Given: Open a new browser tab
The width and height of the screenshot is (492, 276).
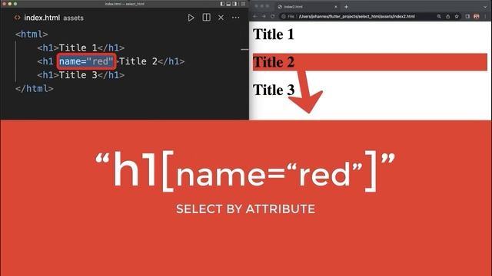Looking at the screenshot, I should [347, 7].
